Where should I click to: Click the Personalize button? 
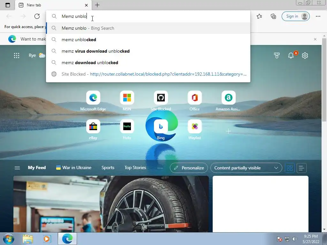click(189, 168)
